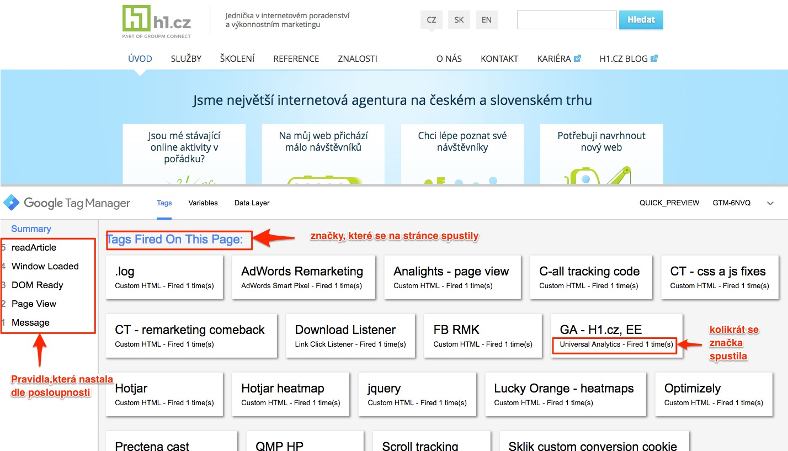Open the REFERENCE menu item

coord(296,59)
